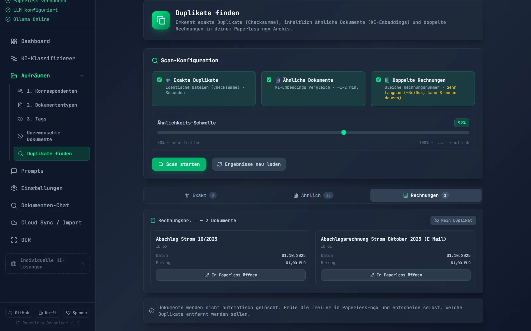The width and height of the screenshot is (531, 331).
Task: Switch to the Exakt tab
Action: click(201, 195)
